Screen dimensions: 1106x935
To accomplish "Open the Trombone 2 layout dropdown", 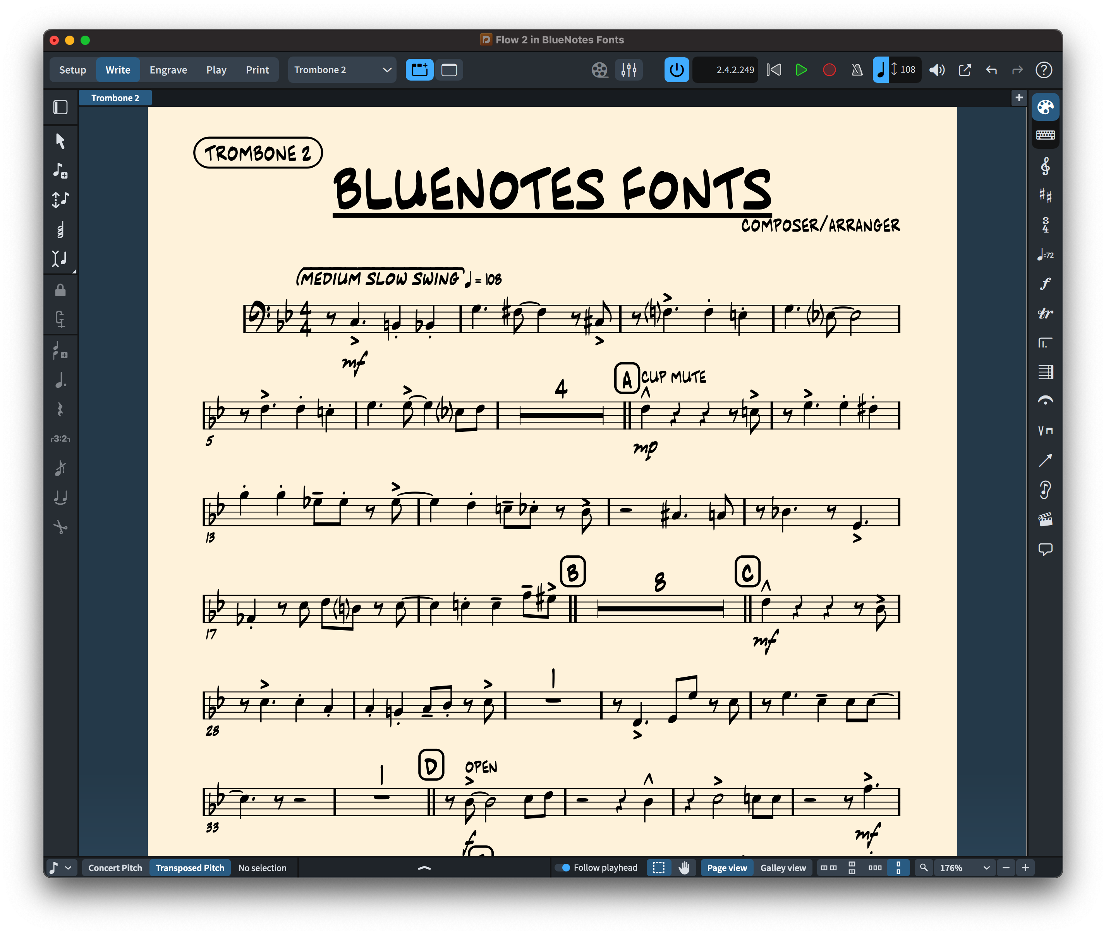I will pyautogui.click(x=342, y=69).
